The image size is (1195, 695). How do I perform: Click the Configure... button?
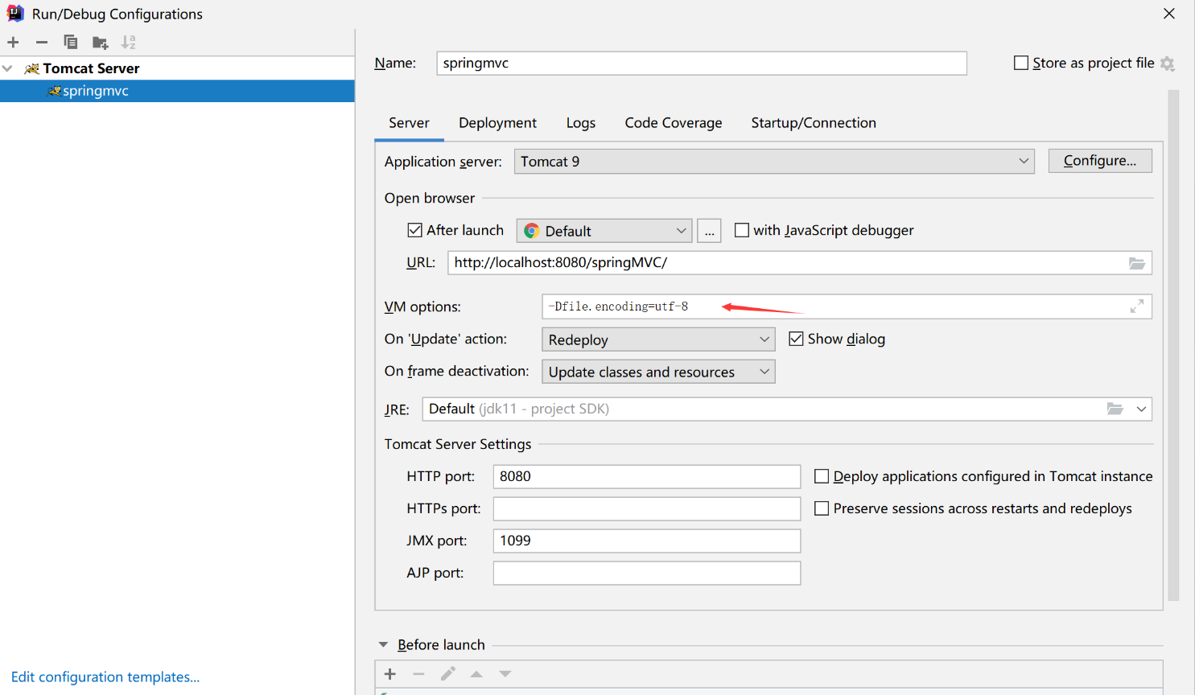(1100, 161)
